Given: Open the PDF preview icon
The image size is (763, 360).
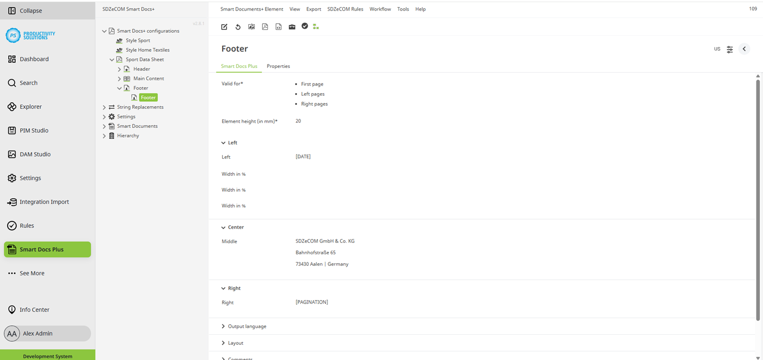Looking at the screenshot, I should (x=265, y=26).
